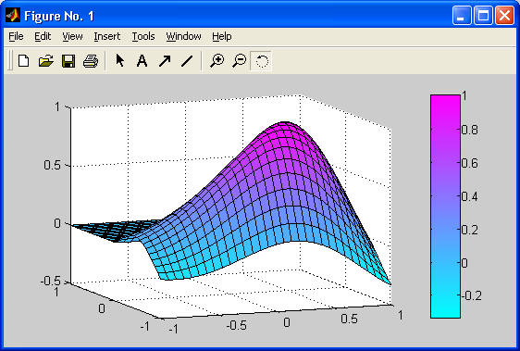Open the Window menu
520x351 pixels.
(x=183, y=36)
